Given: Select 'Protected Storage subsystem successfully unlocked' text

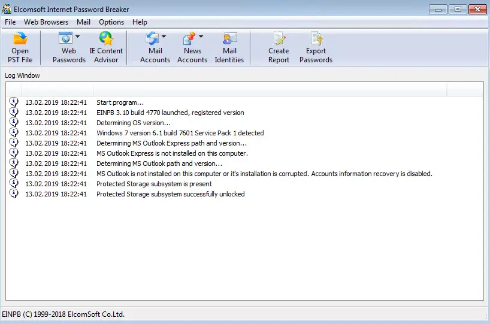Looking at the screenshot, I should coord(170,194).
